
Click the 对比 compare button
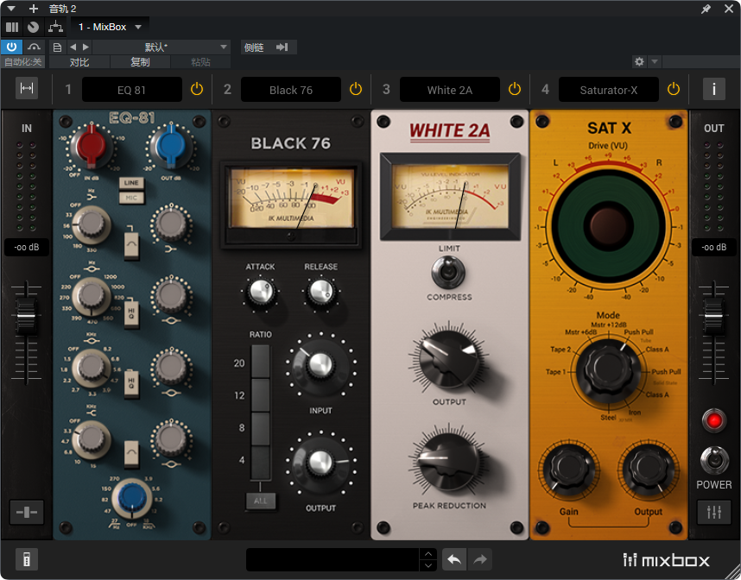coord(79,62)
